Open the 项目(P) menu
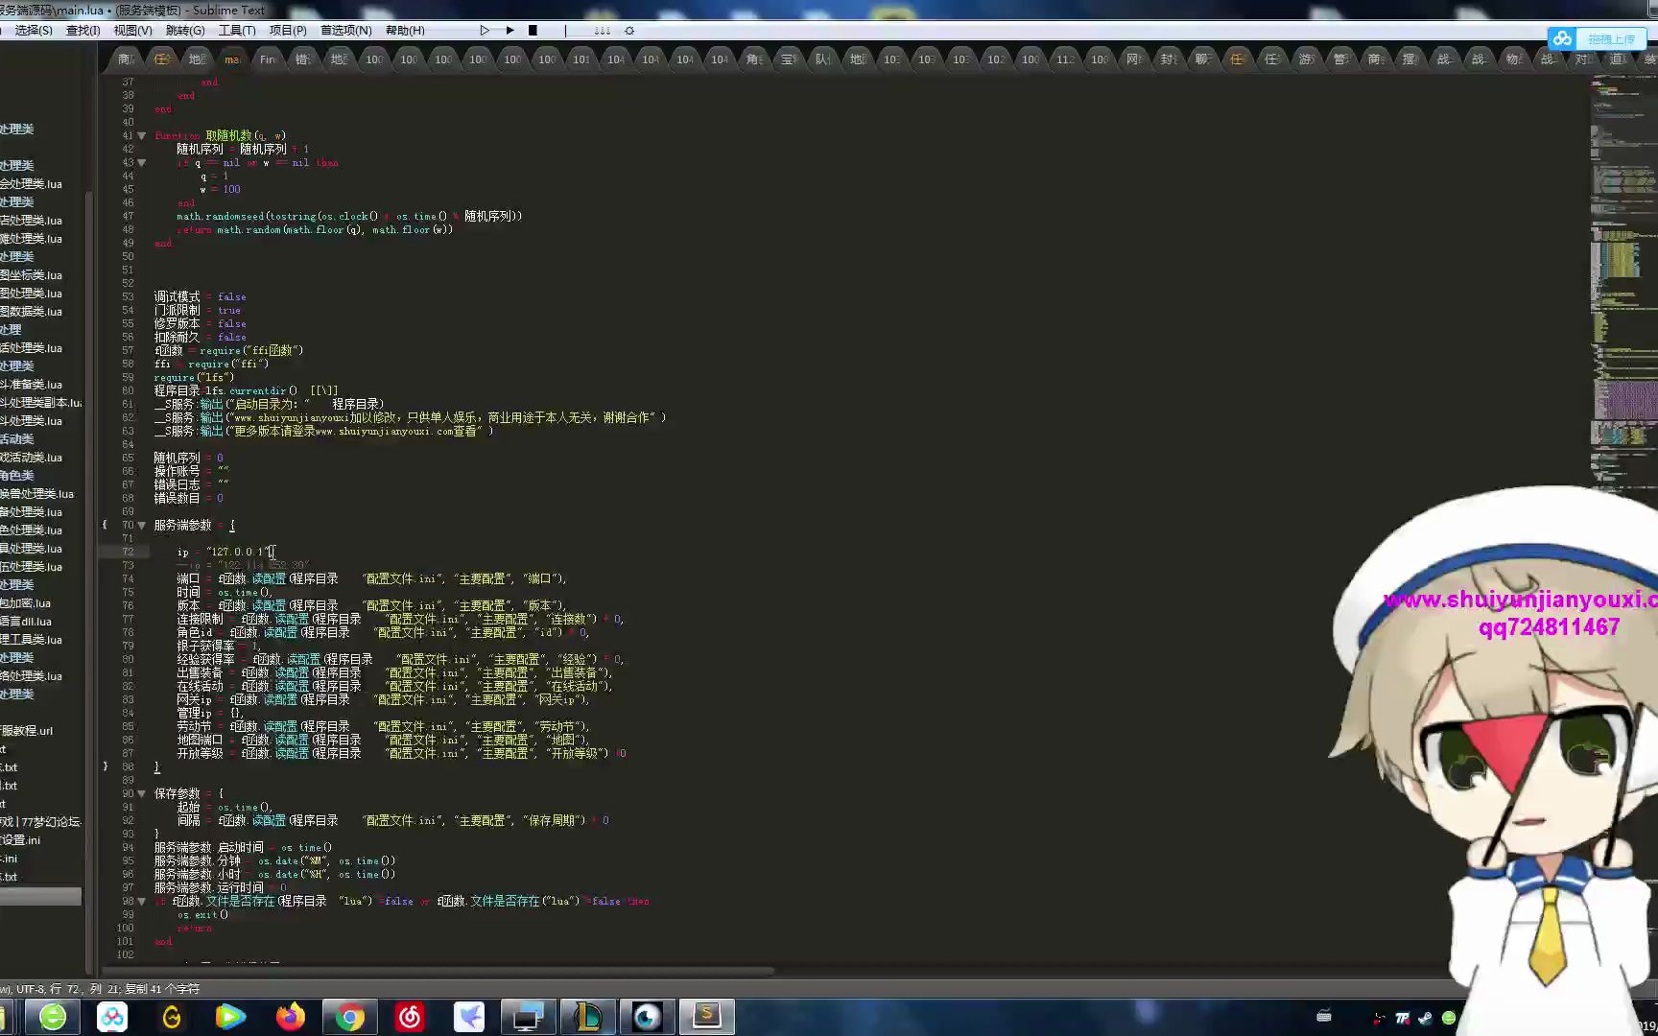Image resolution: width=1658 pixels, height=1036 pixels. [x=288, y=31]
